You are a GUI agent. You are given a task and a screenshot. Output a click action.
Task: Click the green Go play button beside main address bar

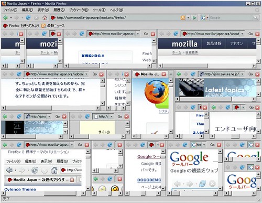point(194,18)
